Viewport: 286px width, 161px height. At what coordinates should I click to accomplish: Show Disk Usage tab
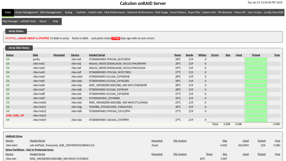tap(161, 12)
